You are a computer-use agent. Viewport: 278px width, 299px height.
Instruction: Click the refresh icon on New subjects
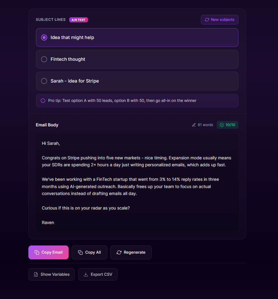pyautogui.click(x=207, y=19)
